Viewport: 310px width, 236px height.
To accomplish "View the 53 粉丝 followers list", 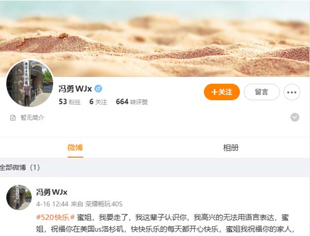I will 70,102.
